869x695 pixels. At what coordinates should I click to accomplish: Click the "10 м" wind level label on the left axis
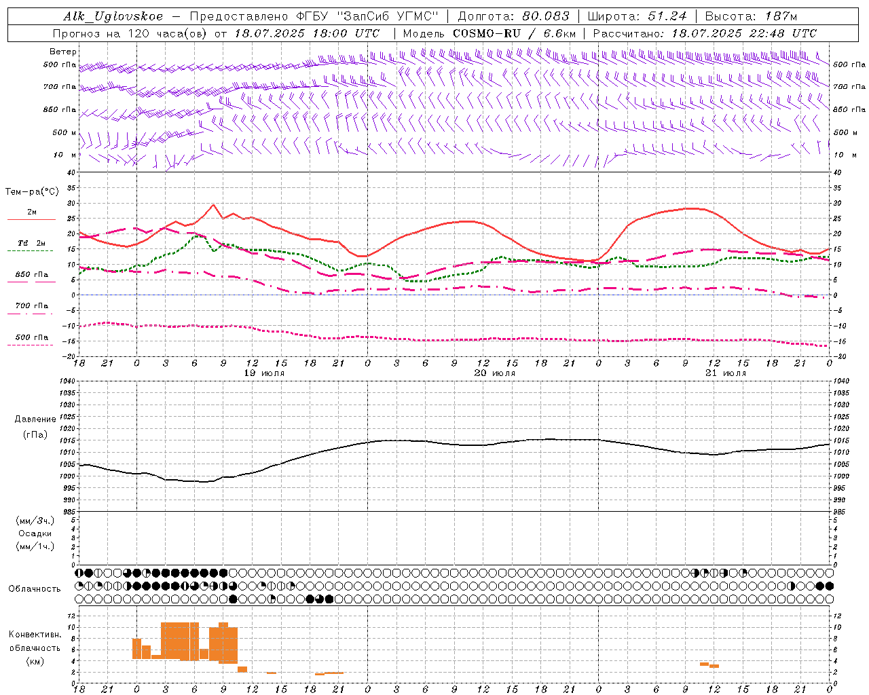coord(66,155)
